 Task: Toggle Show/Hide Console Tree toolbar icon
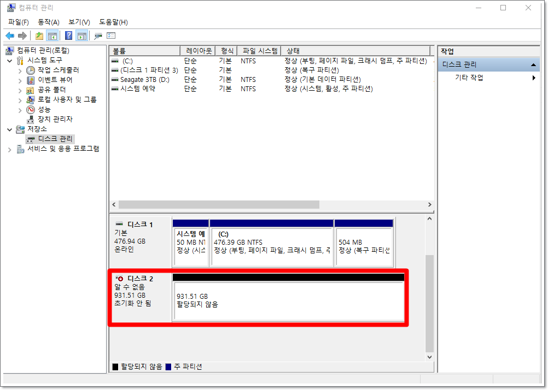pos(53,36)
